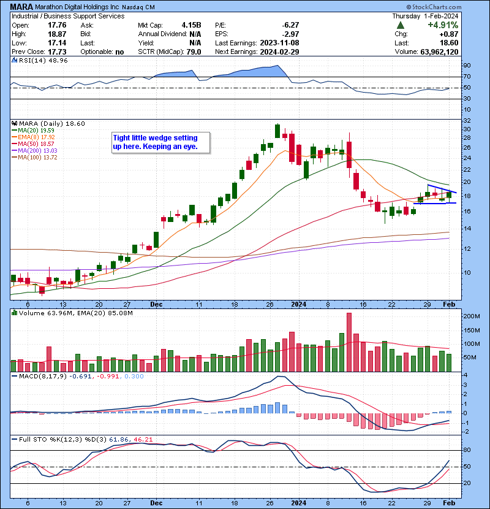Click the Mkt Cap value 4.15B

point(191,25)
